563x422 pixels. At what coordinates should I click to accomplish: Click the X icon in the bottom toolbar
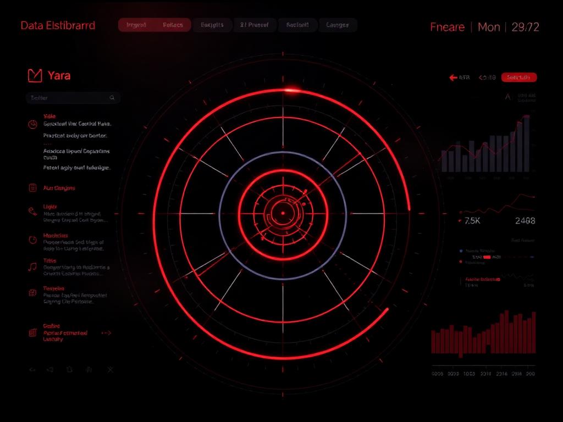(110, 370)
